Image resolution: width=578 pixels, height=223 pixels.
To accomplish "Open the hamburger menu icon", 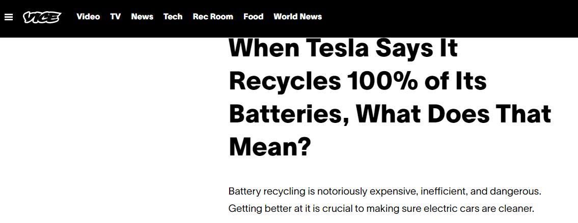I will tap(8, 17).
